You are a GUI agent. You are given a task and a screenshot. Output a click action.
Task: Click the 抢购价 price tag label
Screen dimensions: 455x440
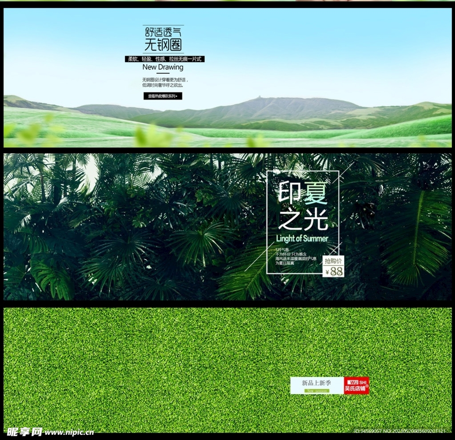tap(333, 261)
